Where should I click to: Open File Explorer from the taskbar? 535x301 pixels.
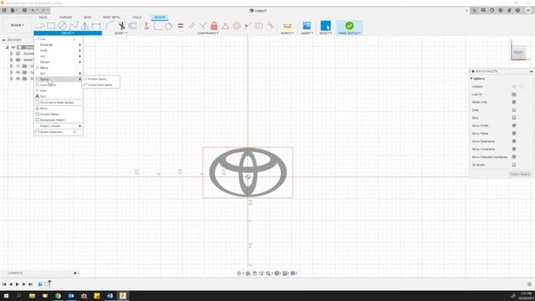(32, 296)
